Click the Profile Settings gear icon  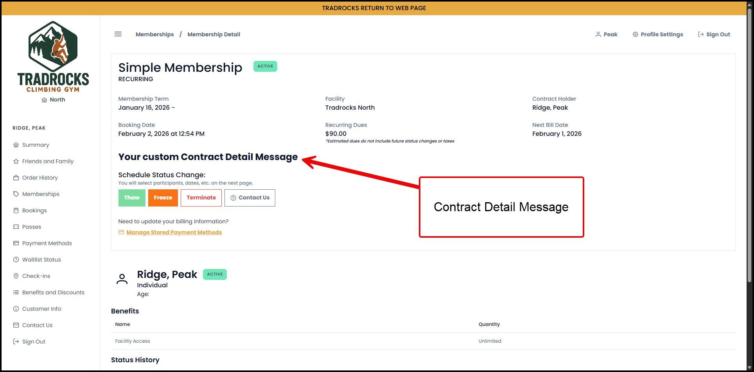(x=635, y=34)
